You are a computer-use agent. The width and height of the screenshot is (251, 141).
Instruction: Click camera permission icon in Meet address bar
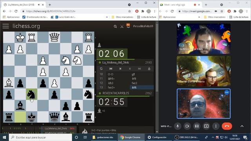[216, 11]
